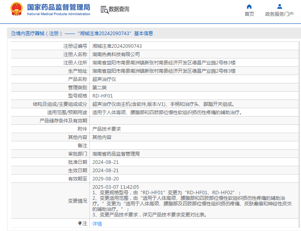
Task: Click the 变更情况 label
Action: [x=78, y=201]
